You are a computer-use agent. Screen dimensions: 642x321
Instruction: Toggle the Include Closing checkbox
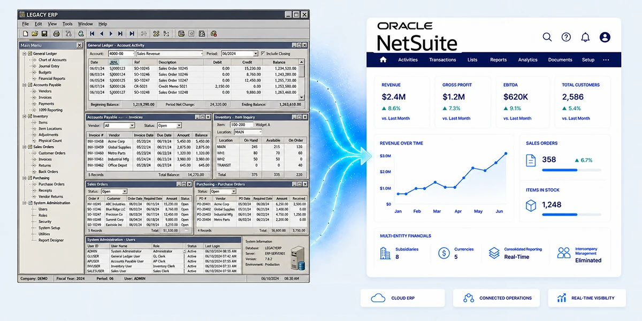pyautogui.click(x=263, y=53)
